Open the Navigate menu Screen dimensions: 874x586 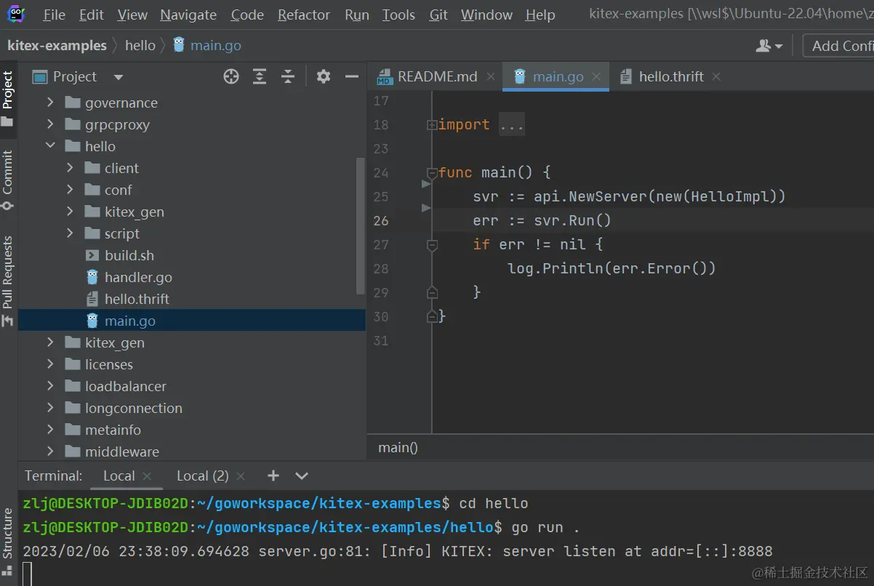[x=188, y=15]
